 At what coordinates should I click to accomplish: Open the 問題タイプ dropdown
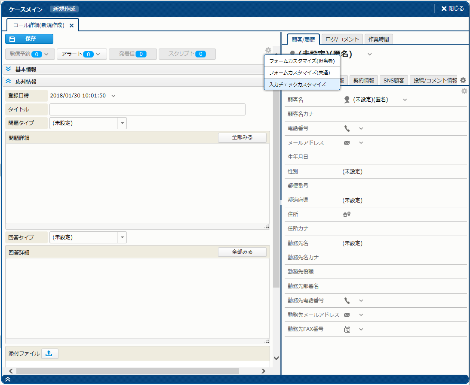(122, 123)
